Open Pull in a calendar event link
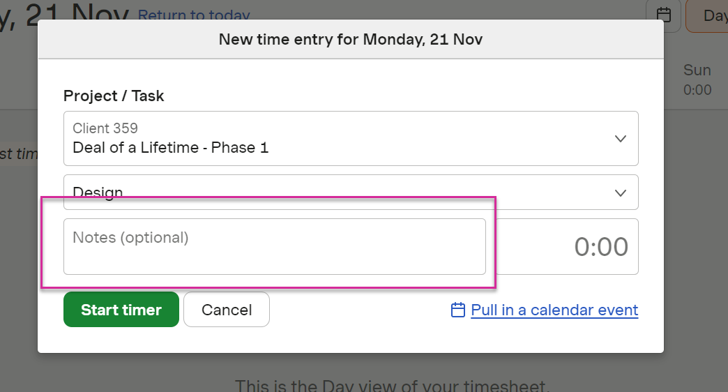The image size is (728, 392). point(554,310)
